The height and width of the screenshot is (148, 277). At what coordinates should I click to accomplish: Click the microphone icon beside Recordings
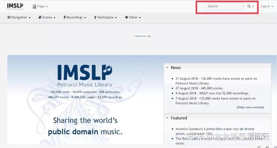(x=65, y=17)
